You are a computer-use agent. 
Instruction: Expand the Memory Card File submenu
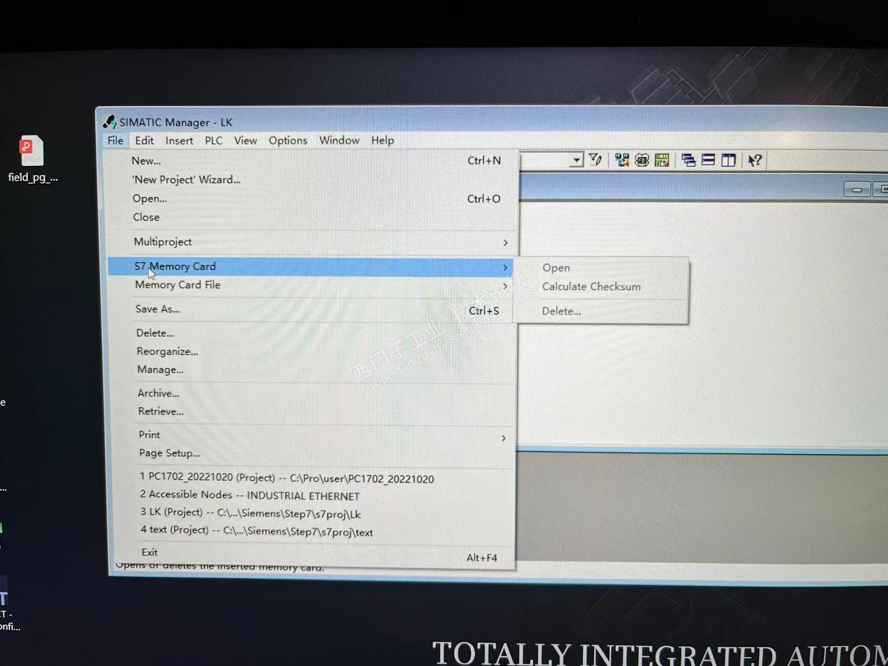pos(312,285)
